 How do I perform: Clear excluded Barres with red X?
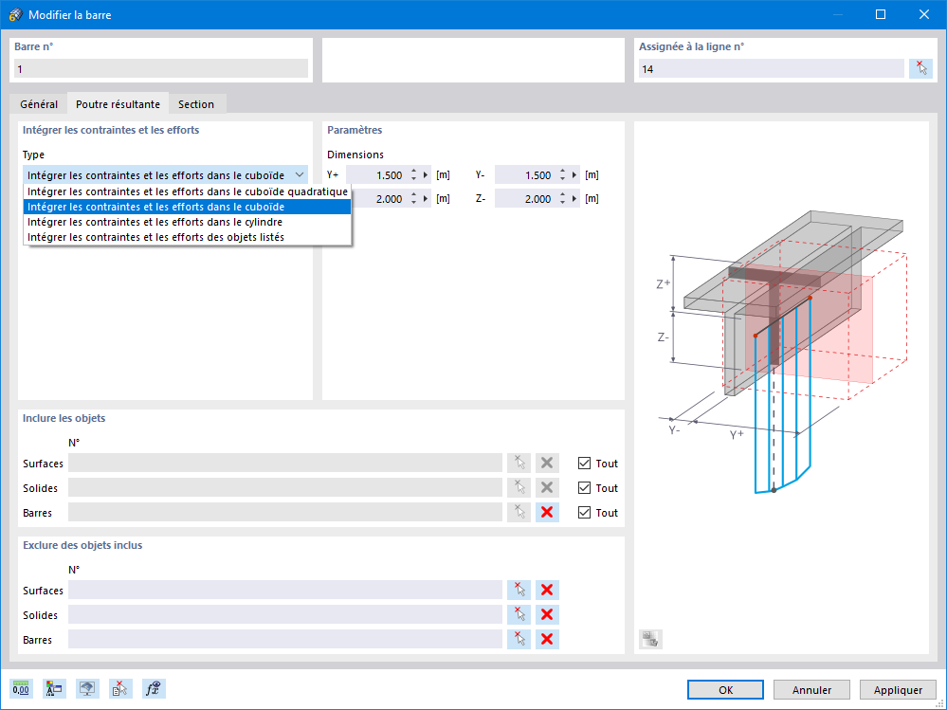[x=547, y=639]
